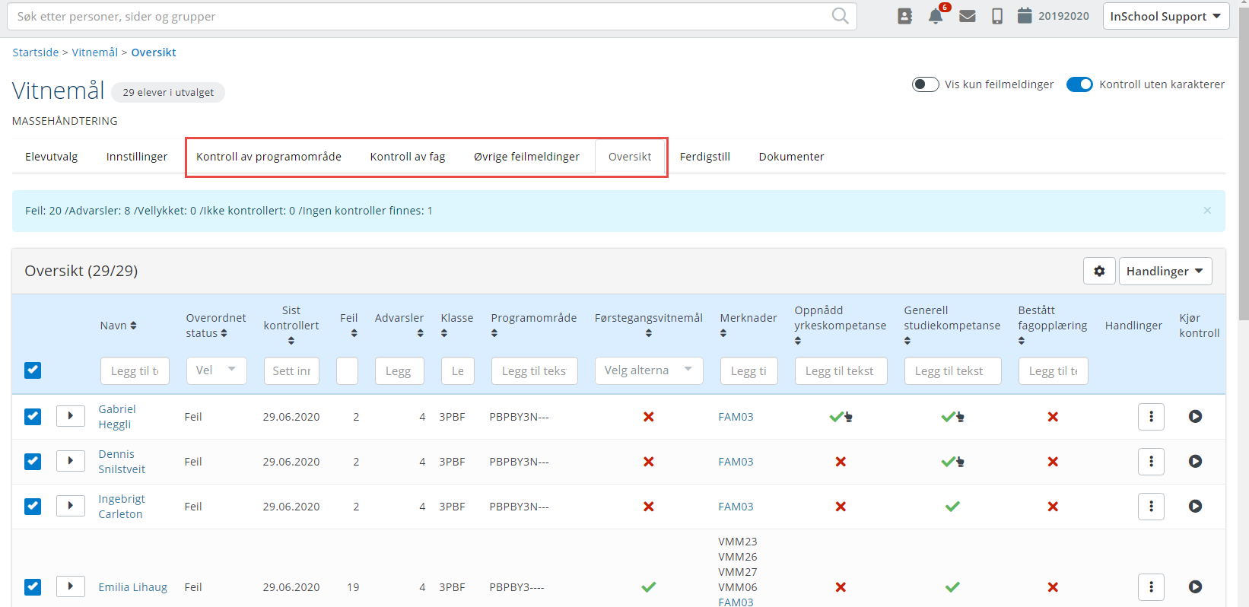Click FAM03 remark for Gabriel Heggli
Image resolution: width=1249 pixels, height=607 pixels.
(x=736, y=417)
